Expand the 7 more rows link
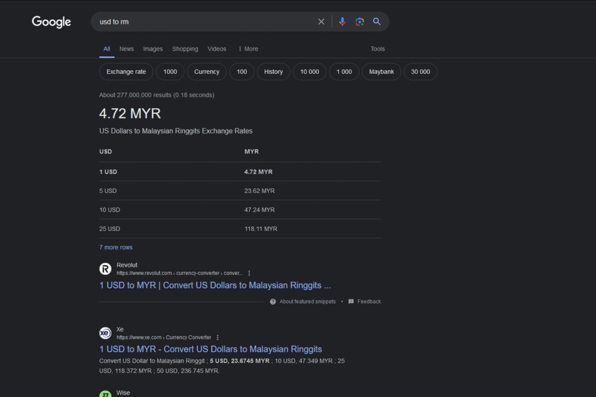Viewport: 596px width, 397px height. point(116,247)
